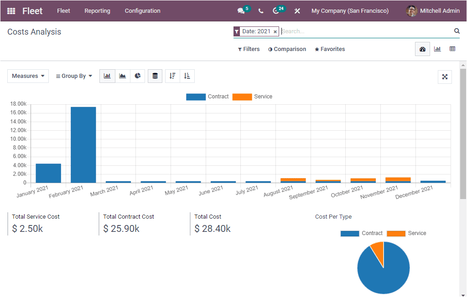Open the Reporting menu
The height and width of the screenshot is (297, 467).
pos(97,10)
